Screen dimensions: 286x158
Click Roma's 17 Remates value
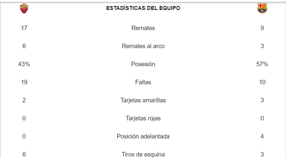tap(24, 28)
